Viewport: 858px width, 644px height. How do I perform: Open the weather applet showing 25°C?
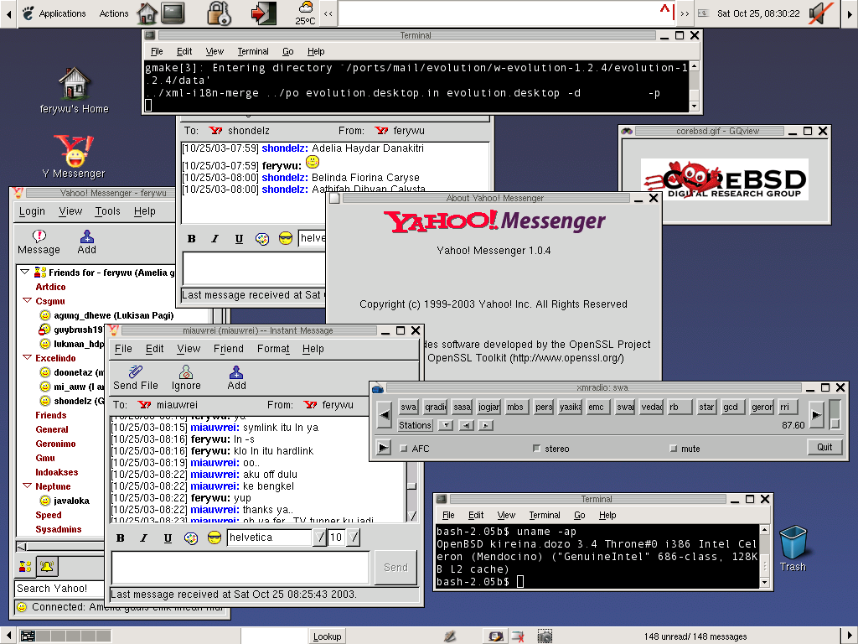[305, 13]
